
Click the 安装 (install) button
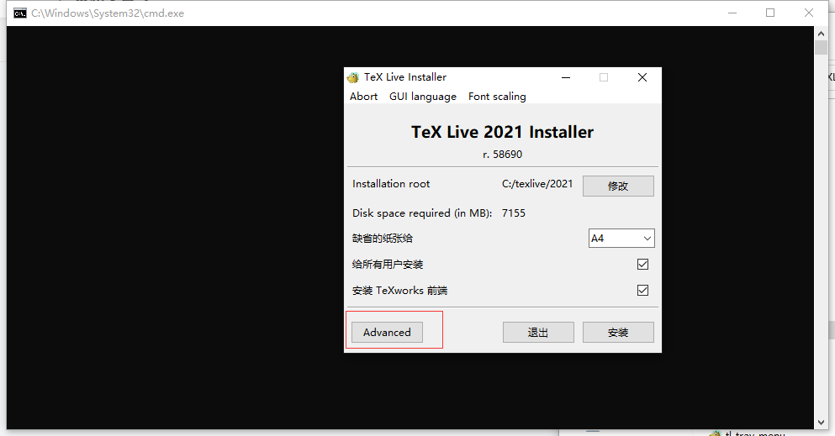click(x=618, y=333)
